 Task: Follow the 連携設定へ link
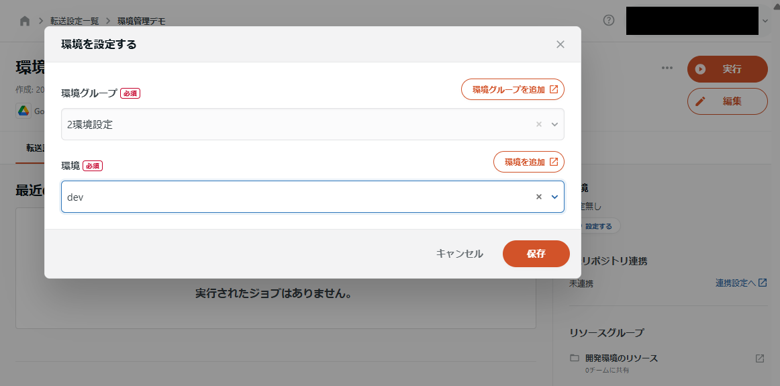point(741,283)
